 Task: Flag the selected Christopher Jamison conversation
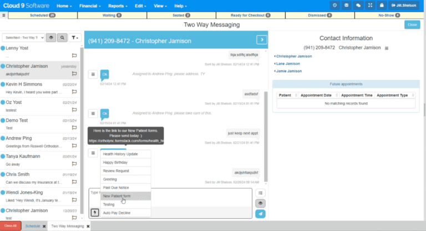[x=74, y=74]
